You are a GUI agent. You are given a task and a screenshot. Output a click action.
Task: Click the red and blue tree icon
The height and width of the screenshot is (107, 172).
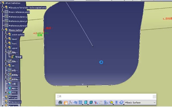[x=96, y=103]
